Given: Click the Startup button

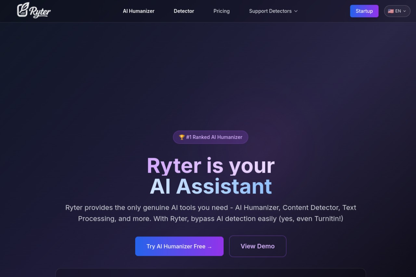Looking at the screenshot, I should pos(364,11).
